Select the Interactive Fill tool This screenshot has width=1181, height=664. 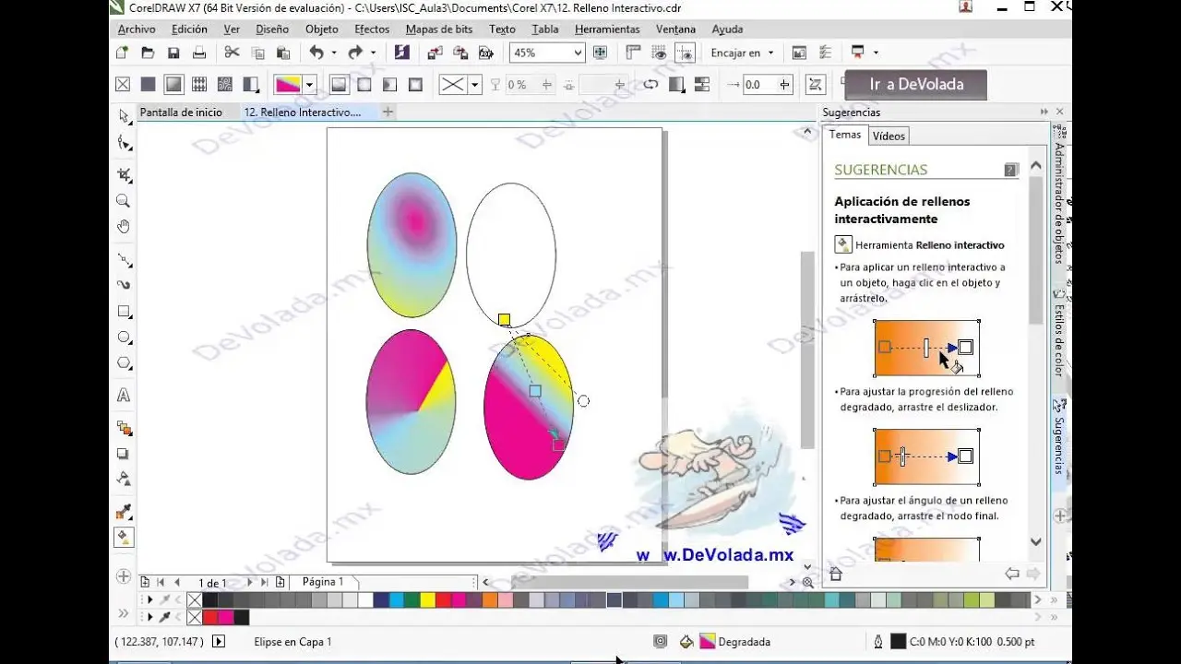[x=124, y=537]
